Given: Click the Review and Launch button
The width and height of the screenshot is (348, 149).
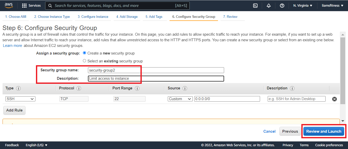Looking at the screenshot, I should point(324,131).
